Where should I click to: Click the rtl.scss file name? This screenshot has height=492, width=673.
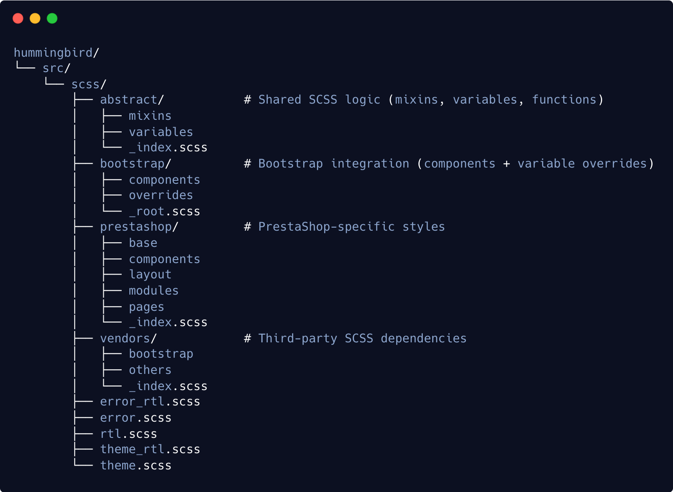(x=128, y=434)
